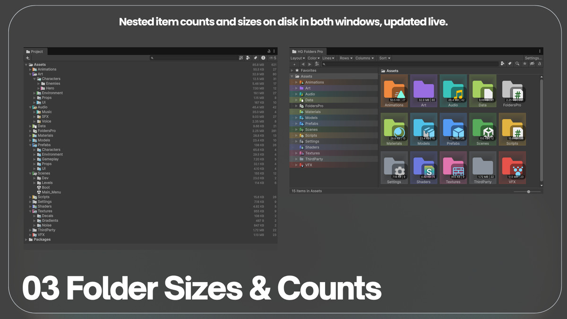The image size is (567, 319).
Task: Adjust the thumbnail size slider in HG Folders Pro
Action: click(528, 191)
